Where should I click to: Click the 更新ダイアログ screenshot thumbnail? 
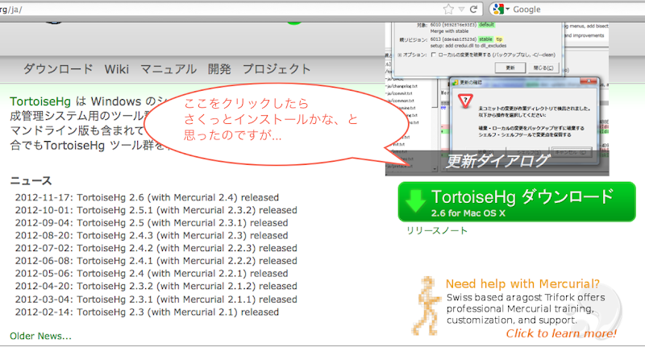(497, 99)
